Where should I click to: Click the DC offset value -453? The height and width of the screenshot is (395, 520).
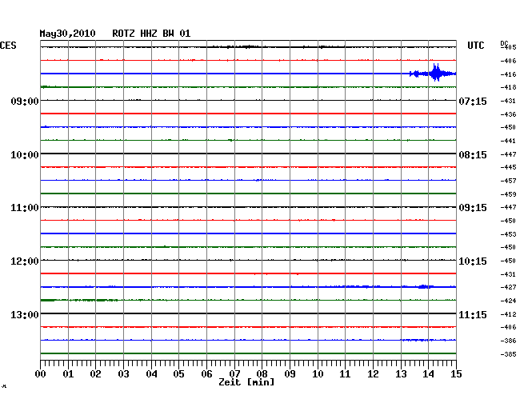point(508,234)
